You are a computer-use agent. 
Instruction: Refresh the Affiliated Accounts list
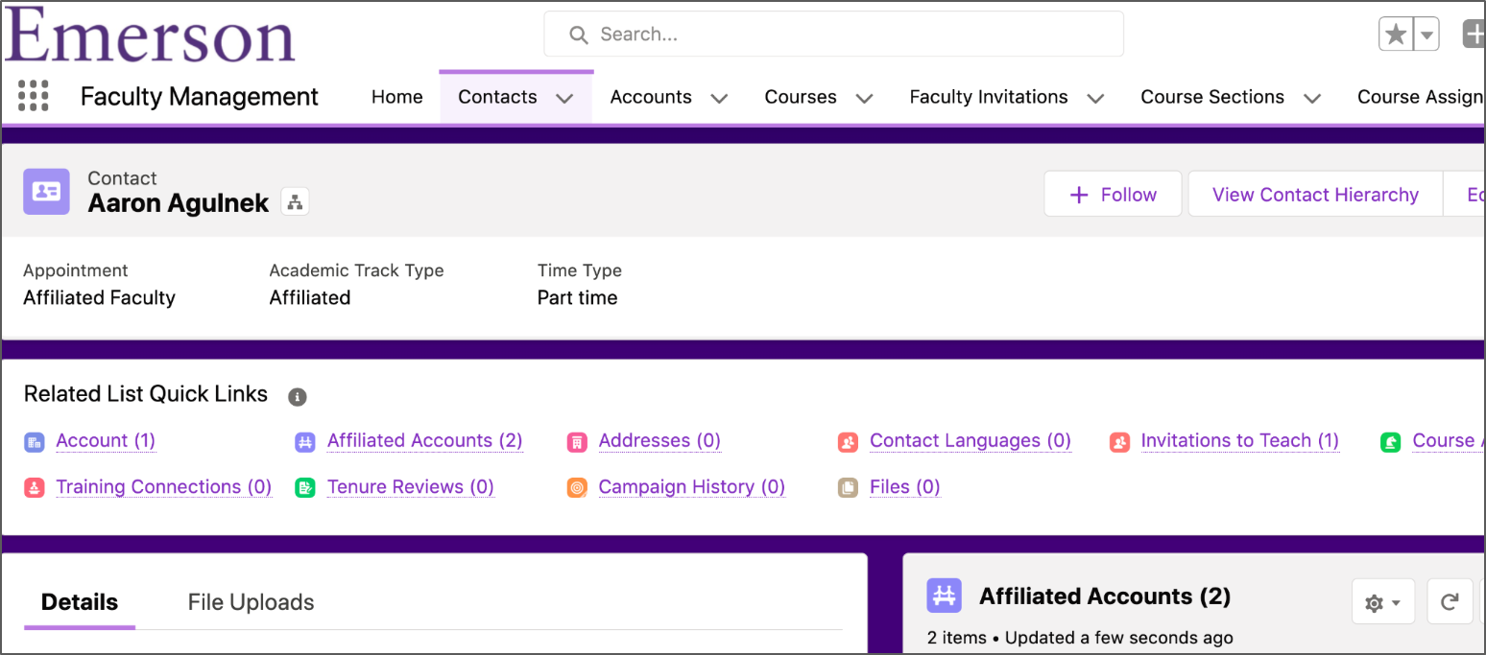1450,602
